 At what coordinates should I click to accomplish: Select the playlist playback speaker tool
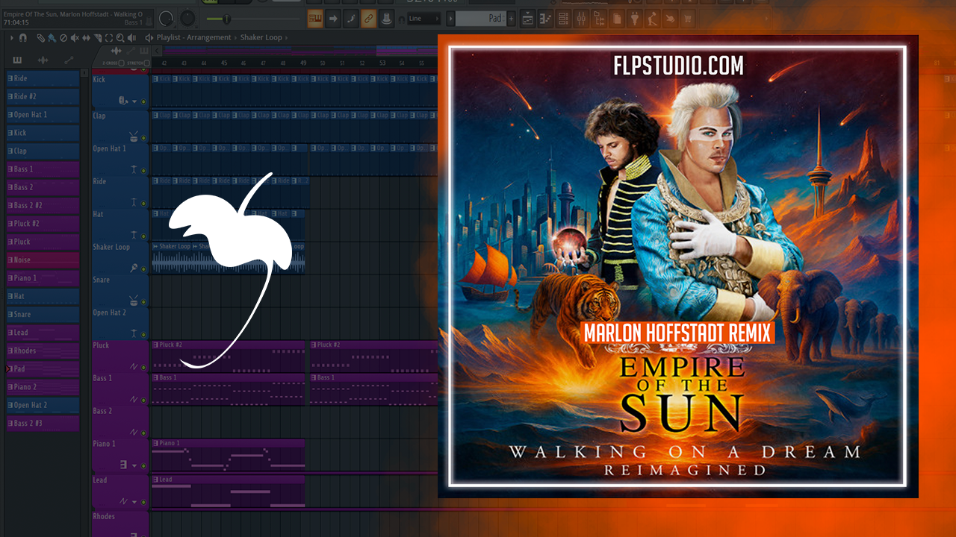pos(132,37)
